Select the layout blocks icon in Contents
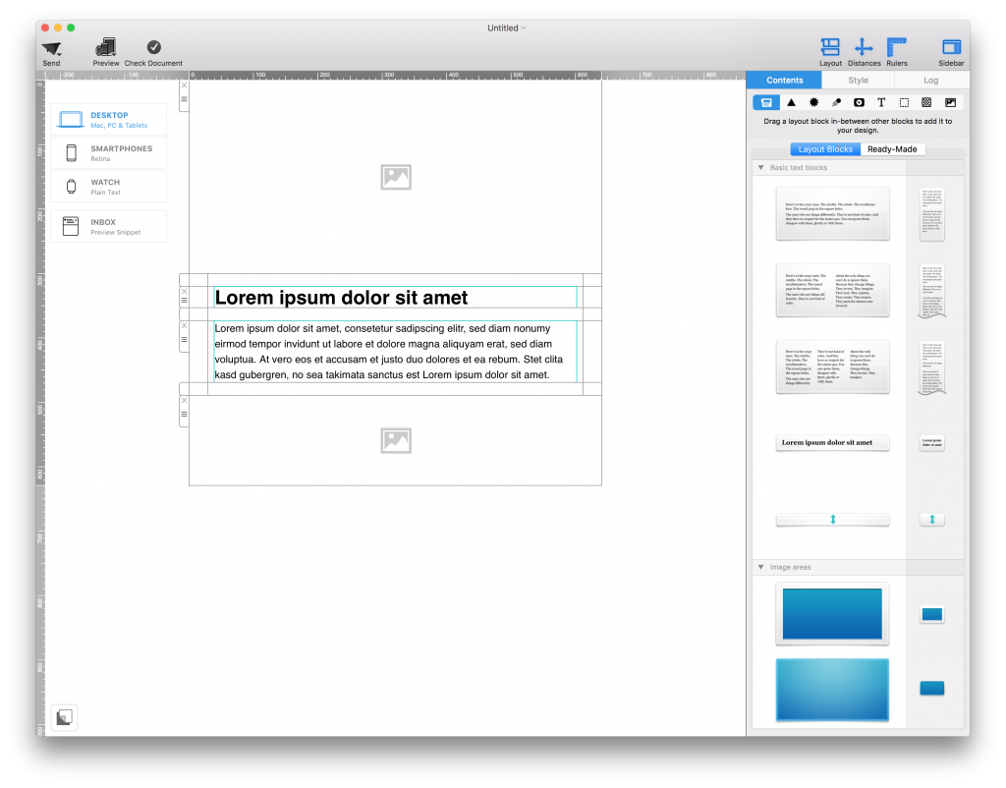The height and width of the screenshot is (788, 1006). (x=766, y=102)
